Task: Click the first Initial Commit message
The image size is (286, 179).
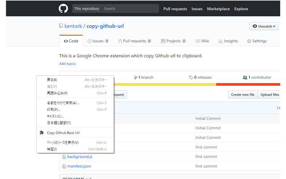Action: click(208, 118)
